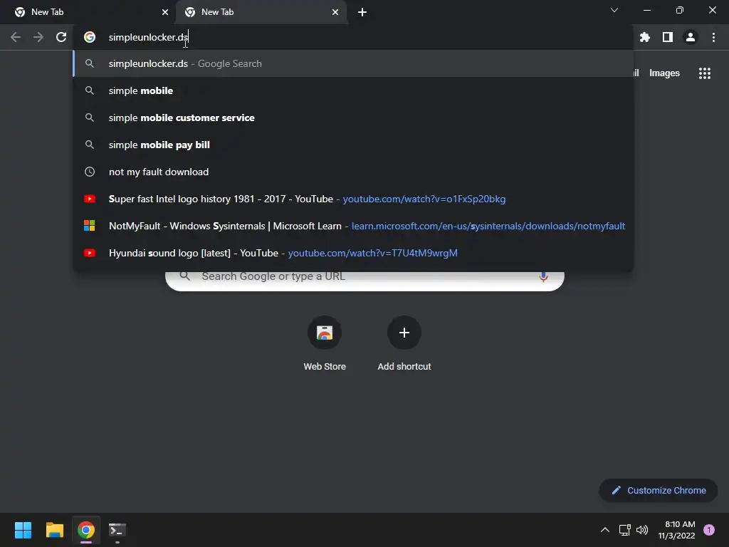This screenshot has width=729, height=547.
Task: Open the clock showing 8:10 AM
Action: 677,530
